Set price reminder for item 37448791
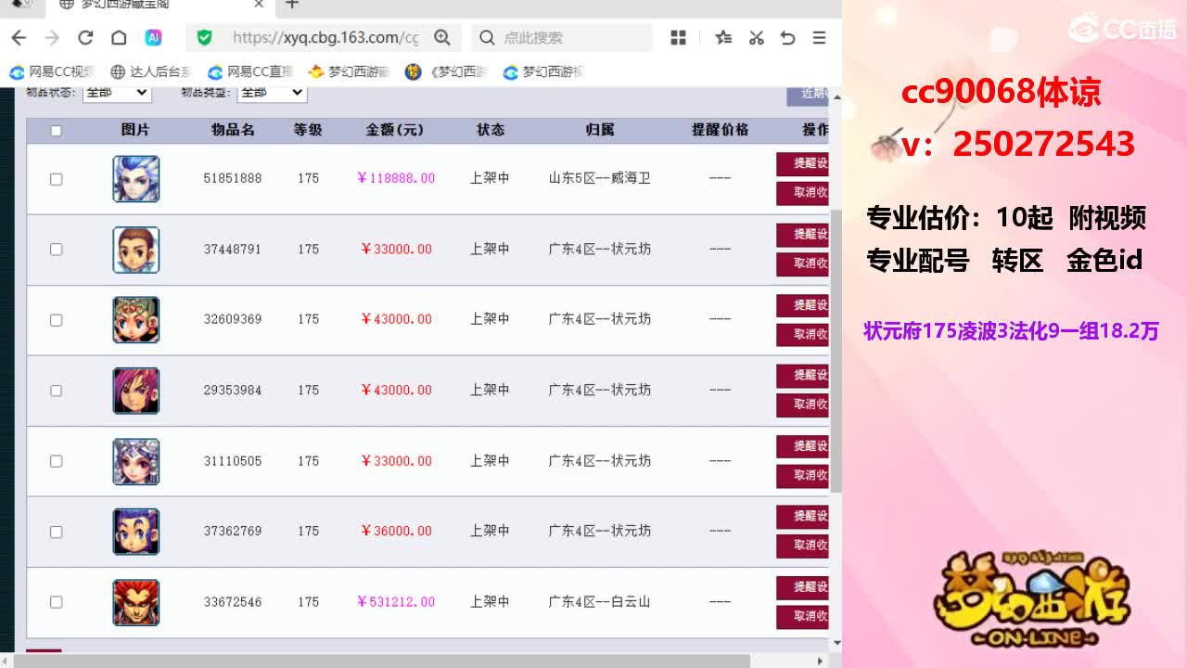The height and width of the screenshot is (668, 1187). click(x=802, y=235)
